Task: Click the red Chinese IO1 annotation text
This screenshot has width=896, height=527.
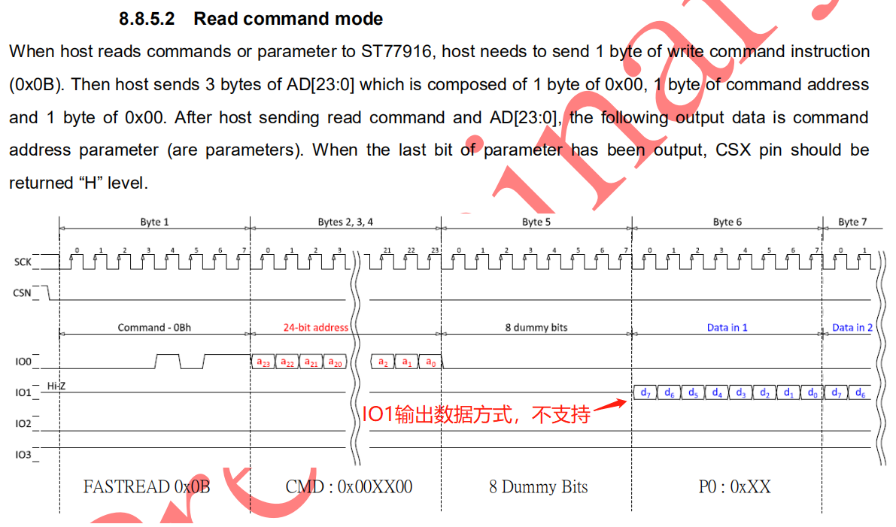Action: pyautogui.click(x=476, y=414)
